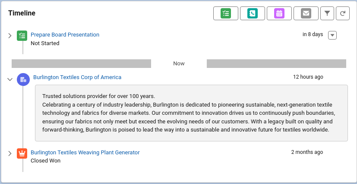This screenshot has width=357, height=184.
Task: Open the Prepare Board Presentation link
Action: (x=65, y=35)
